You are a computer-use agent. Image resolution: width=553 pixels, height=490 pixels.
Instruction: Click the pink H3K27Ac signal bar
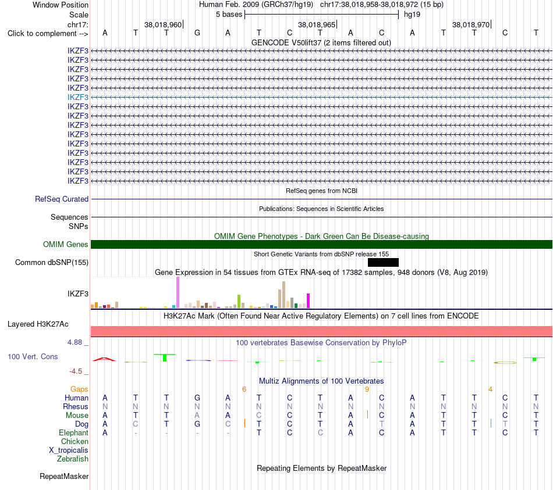(322, 331)
